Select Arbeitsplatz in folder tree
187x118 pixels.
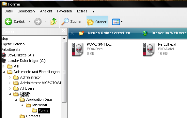coord(11,50)
